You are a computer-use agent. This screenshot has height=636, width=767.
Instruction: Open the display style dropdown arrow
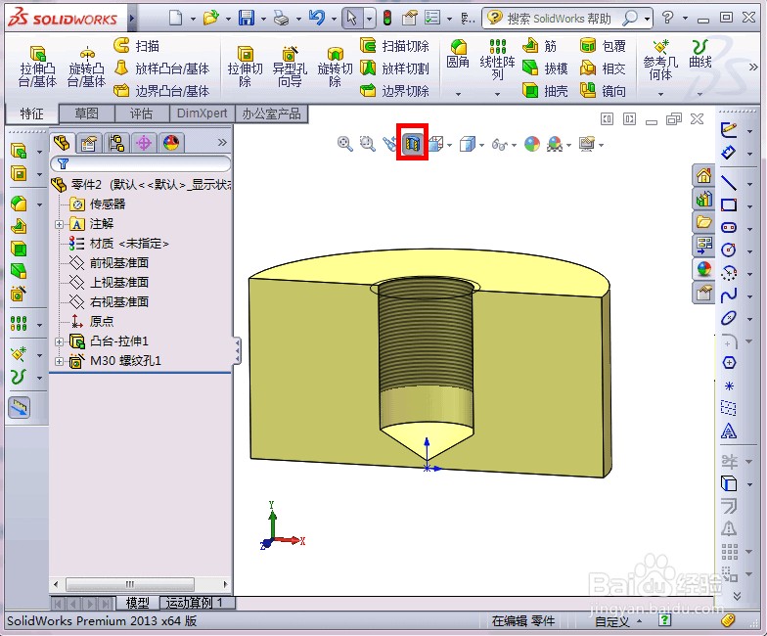(x=481, y=145)
